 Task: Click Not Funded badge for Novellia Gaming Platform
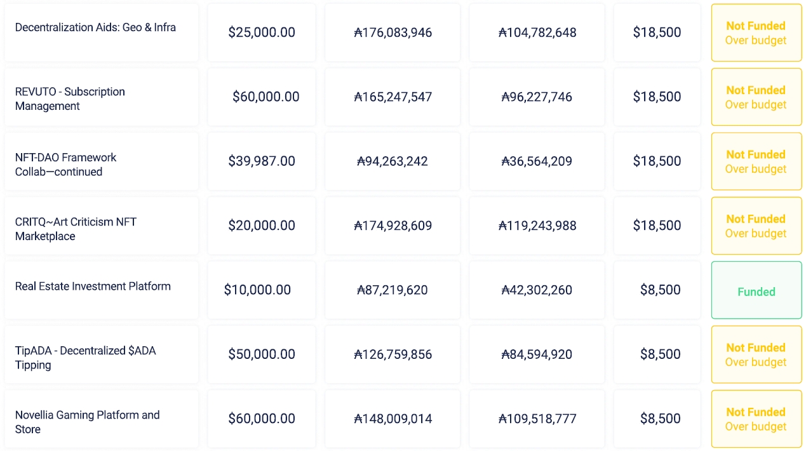756,419
